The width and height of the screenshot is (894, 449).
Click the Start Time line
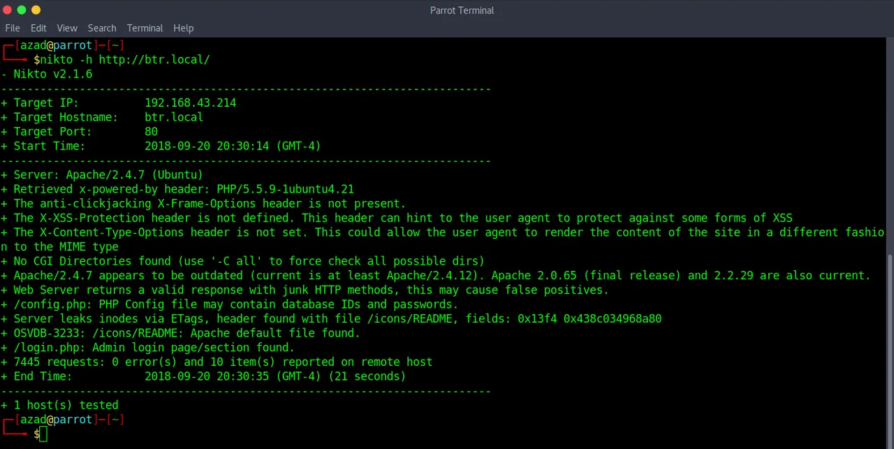click(161, 146)
